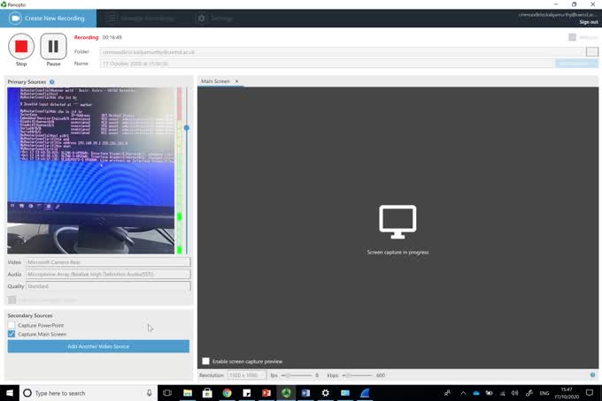Adjust the kbps bitrate slider
This screenshot has width=602, height=401.
[x=347, y=375]
